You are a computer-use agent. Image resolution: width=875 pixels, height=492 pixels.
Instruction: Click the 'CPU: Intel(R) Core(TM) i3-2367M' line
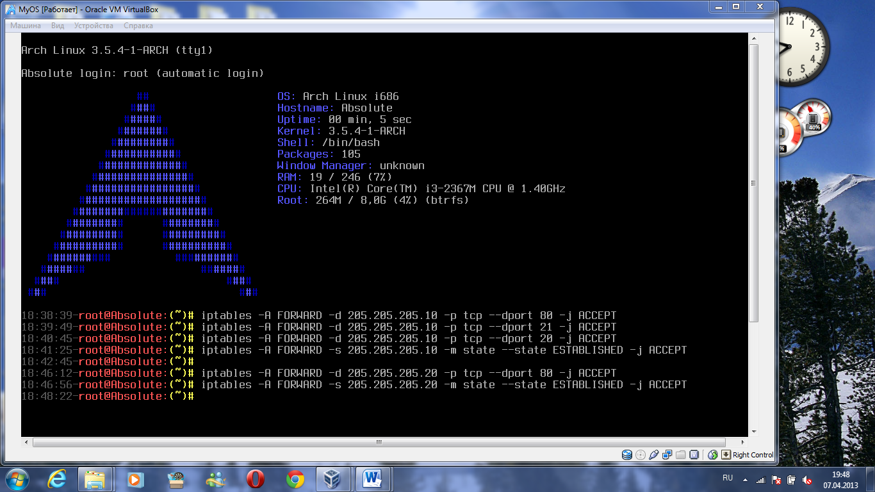pos(421,188)
